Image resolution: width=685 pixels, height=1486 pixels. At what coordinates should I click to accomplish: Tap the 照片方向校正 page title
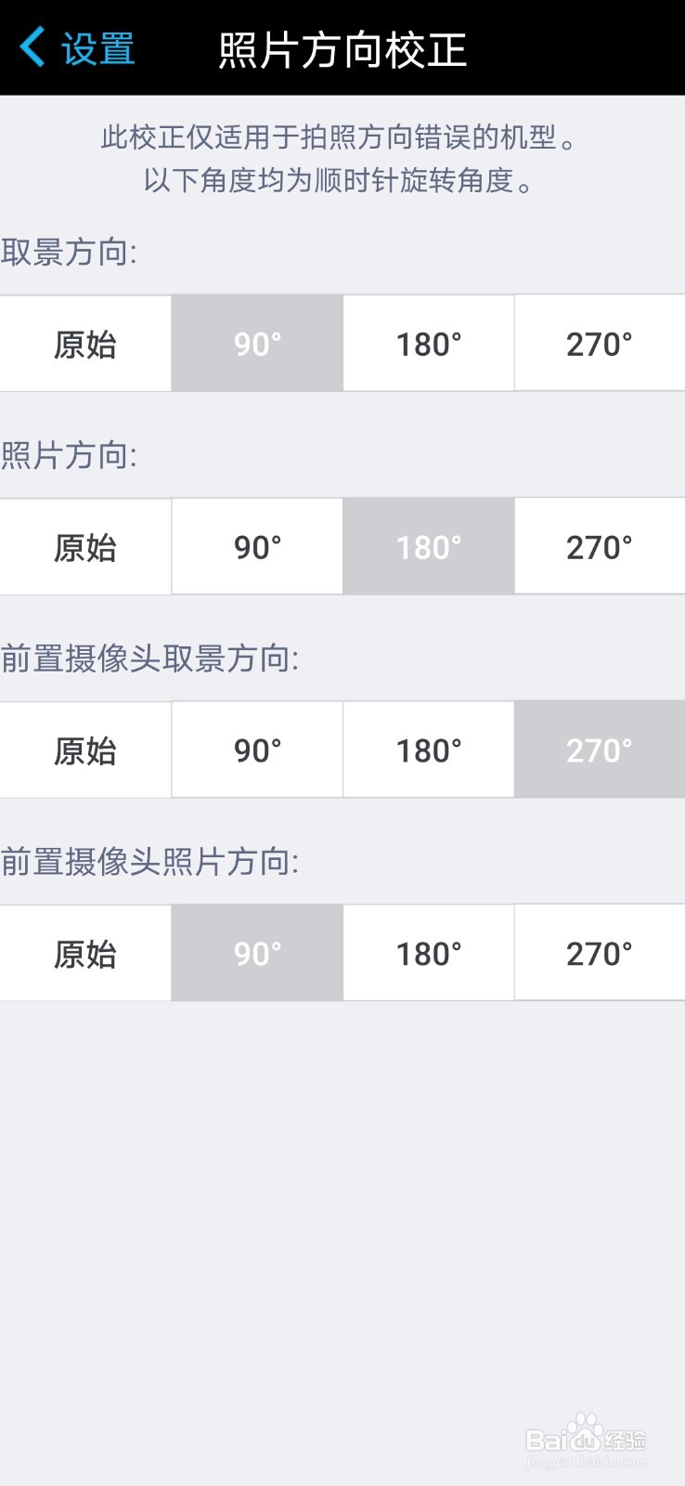342,49
